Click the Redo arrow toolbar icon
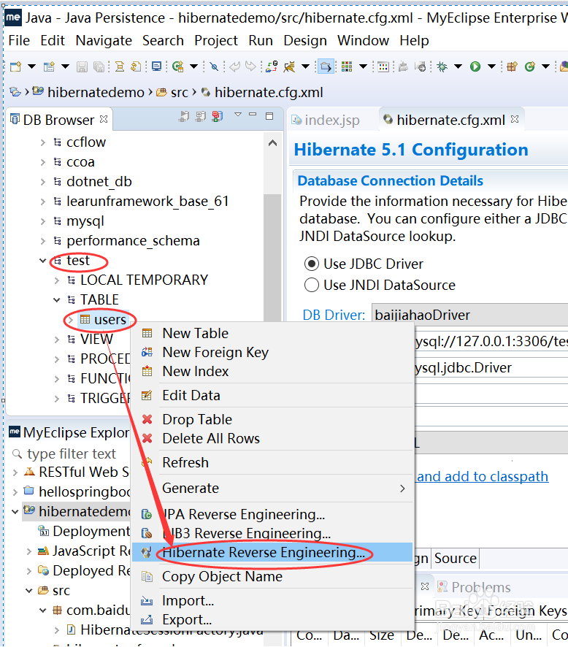 [250, 66]
